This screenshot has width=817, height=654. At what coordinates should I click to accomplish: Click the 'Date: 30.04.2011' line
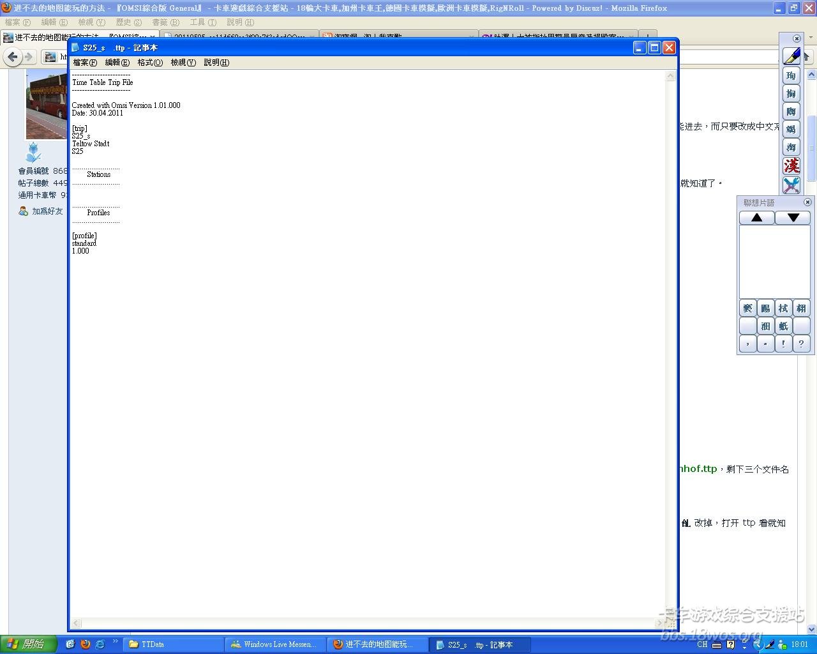point(98,113)
